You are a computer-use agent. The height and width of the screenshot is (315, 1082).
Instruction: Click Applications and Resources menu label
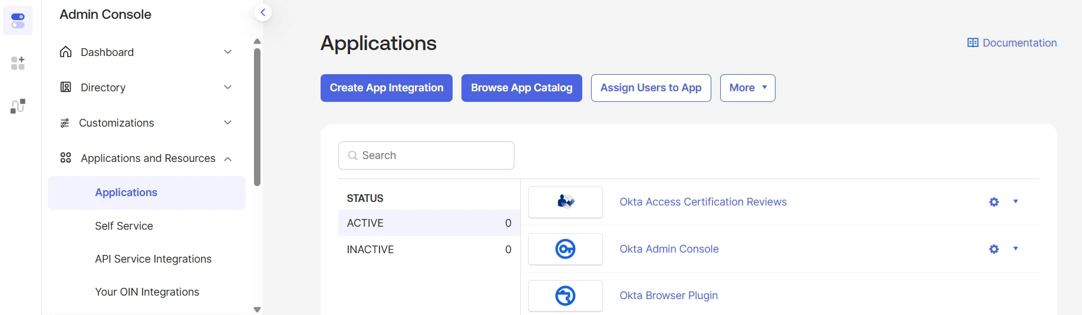148,158
